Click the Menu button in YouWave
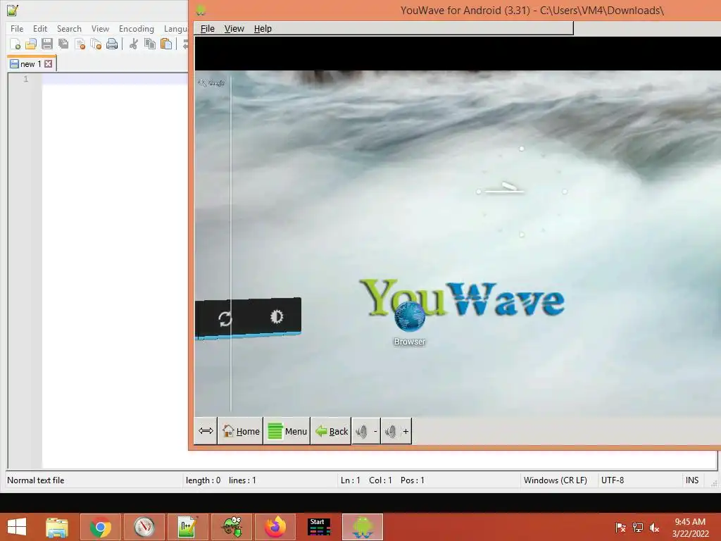Image resolution: width=721 pixels, height=541 pixels. [x=287, y=431]
